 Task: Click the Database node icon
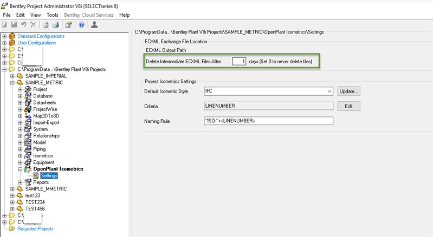[x=28, y=96]
